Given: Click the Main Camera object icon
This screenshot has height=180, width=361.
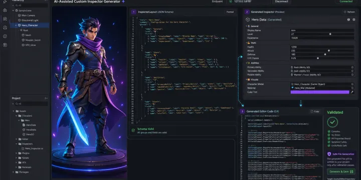Looking at the screenshot, I should (x=20, y=15).
